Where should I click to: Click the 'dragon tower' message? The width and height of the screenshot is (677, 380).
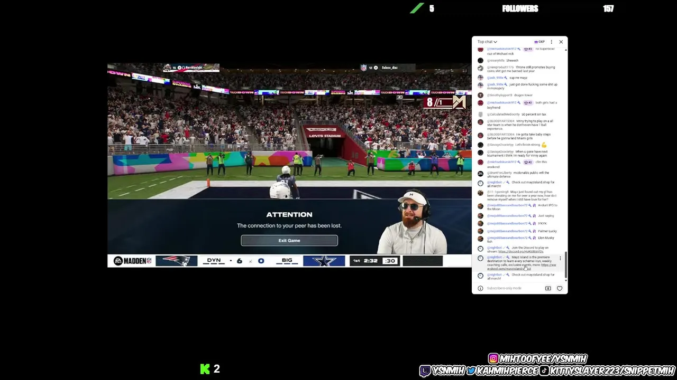(x=523, y=96)
